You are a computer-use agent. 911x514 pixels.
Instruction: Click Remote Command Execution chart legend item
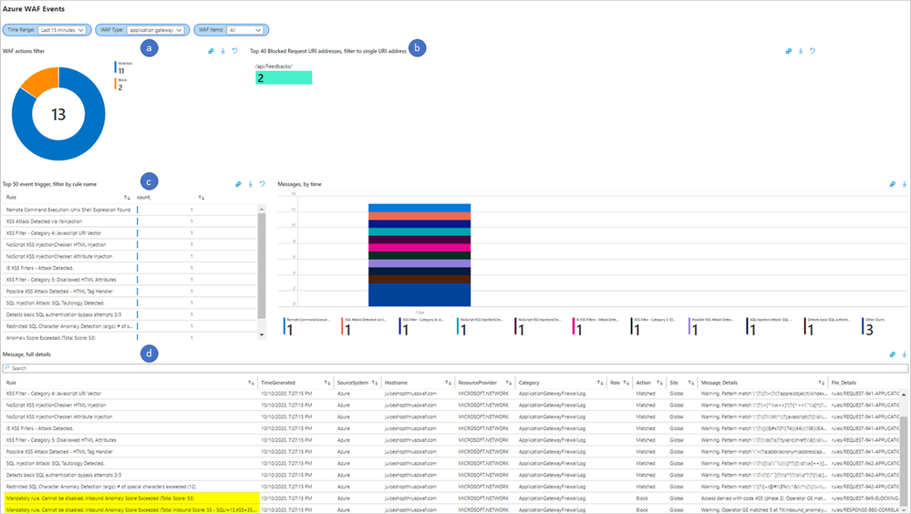(x=306, y=327)
